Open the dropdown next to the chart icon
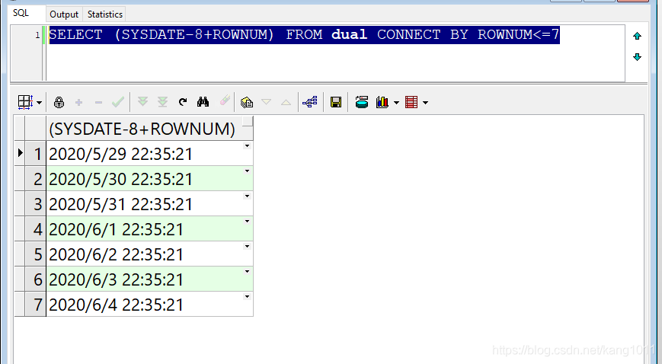 tap(396, 103)
